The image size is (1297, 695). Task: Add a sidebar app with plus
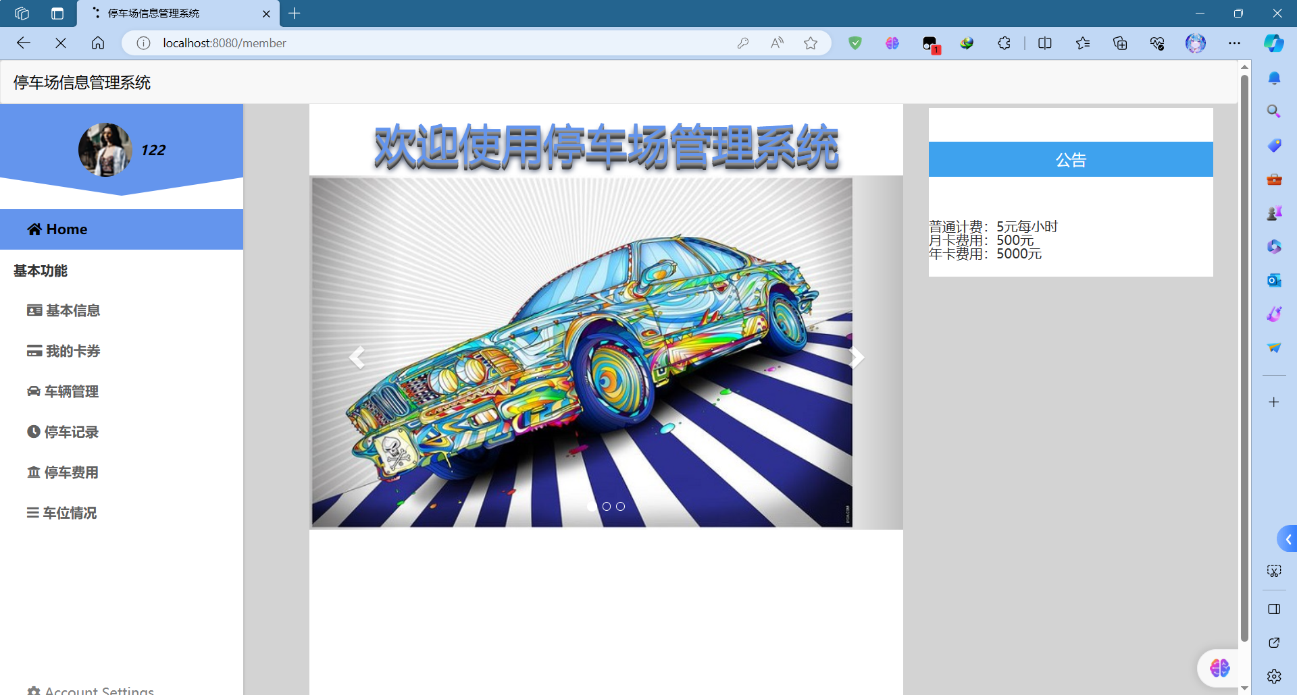tap(1274, 402)
